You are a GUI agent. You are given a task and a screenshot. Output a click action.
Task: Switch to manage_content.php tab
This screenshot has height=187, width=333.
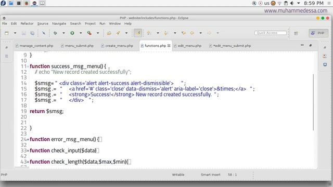click(34, 46)
